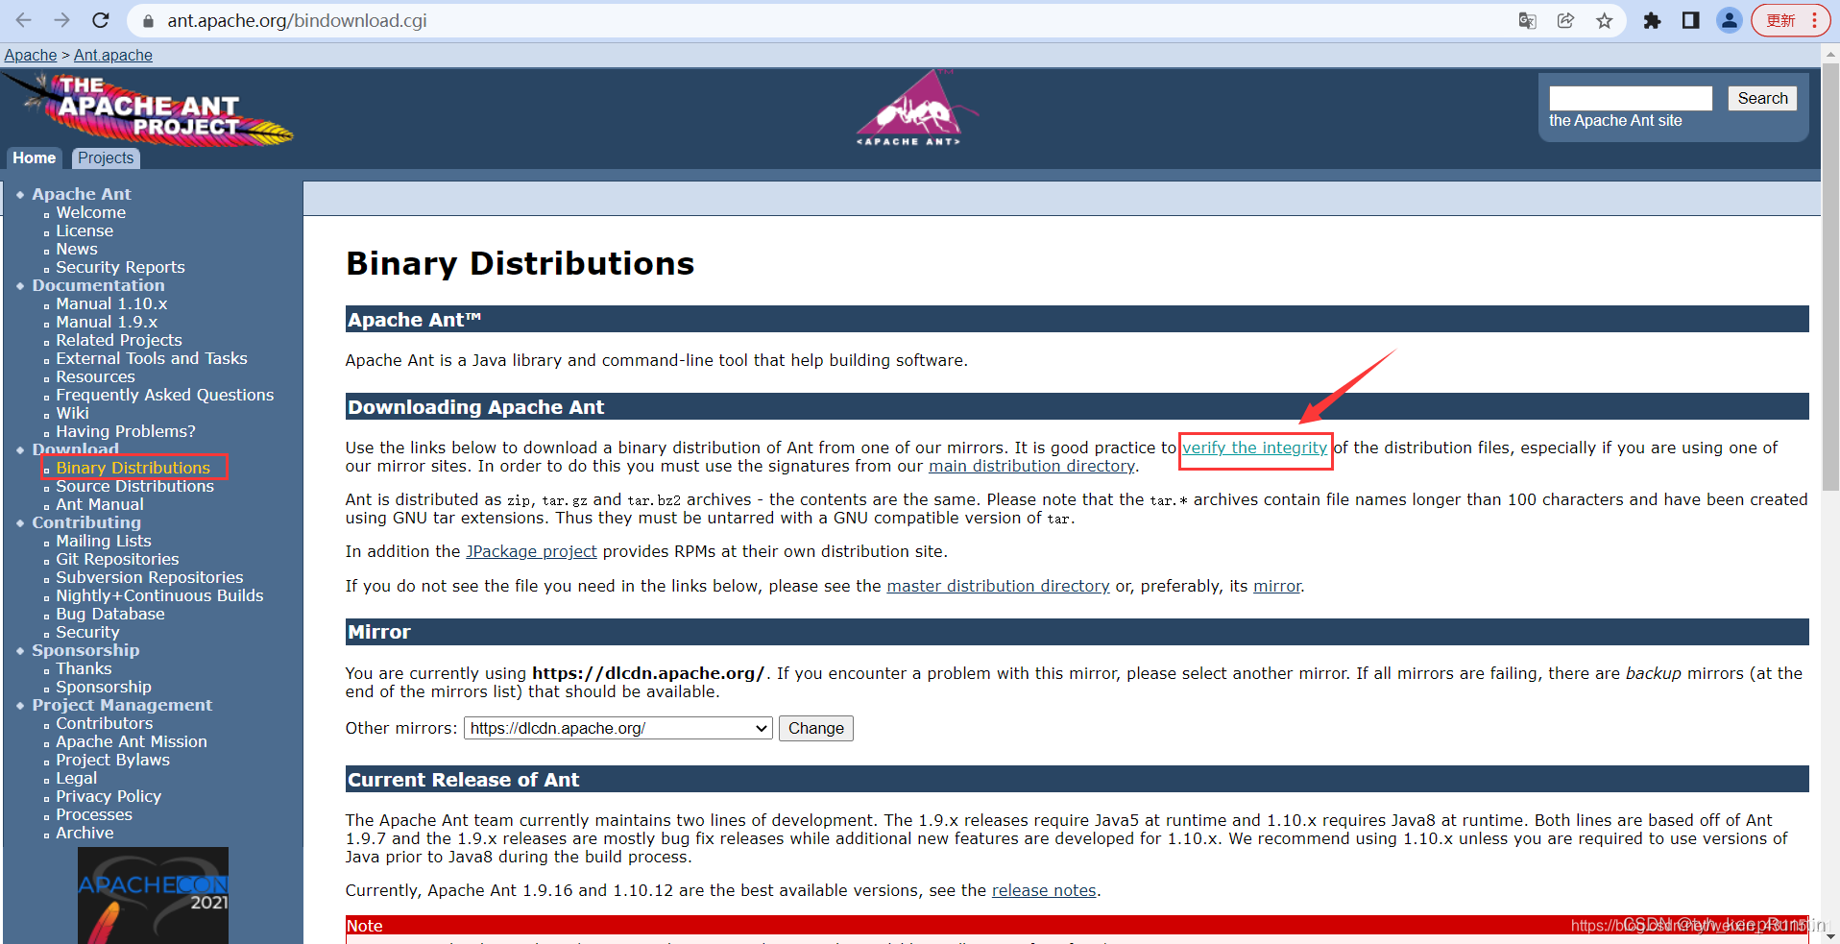The image size is (1840, 944).
Task: Click the ApacheCon 2021 banner image
Action: click(x=153, y=895)
